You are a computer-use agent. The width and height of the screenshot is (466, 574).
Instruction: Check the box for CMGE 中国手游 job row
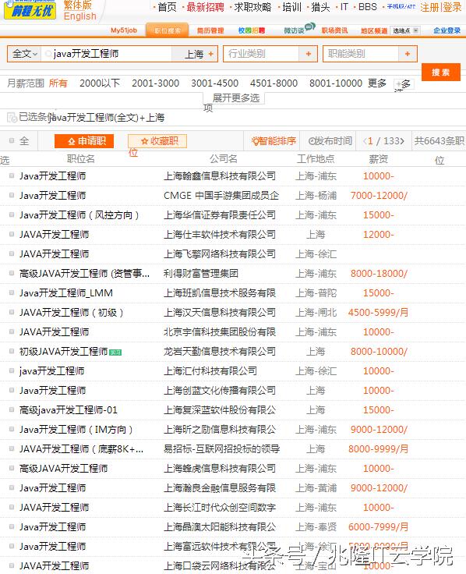[12, 195]
